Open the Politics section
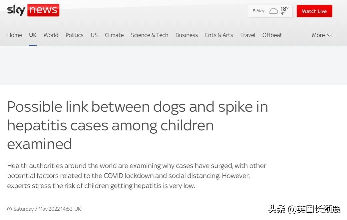 click(74, 35)
